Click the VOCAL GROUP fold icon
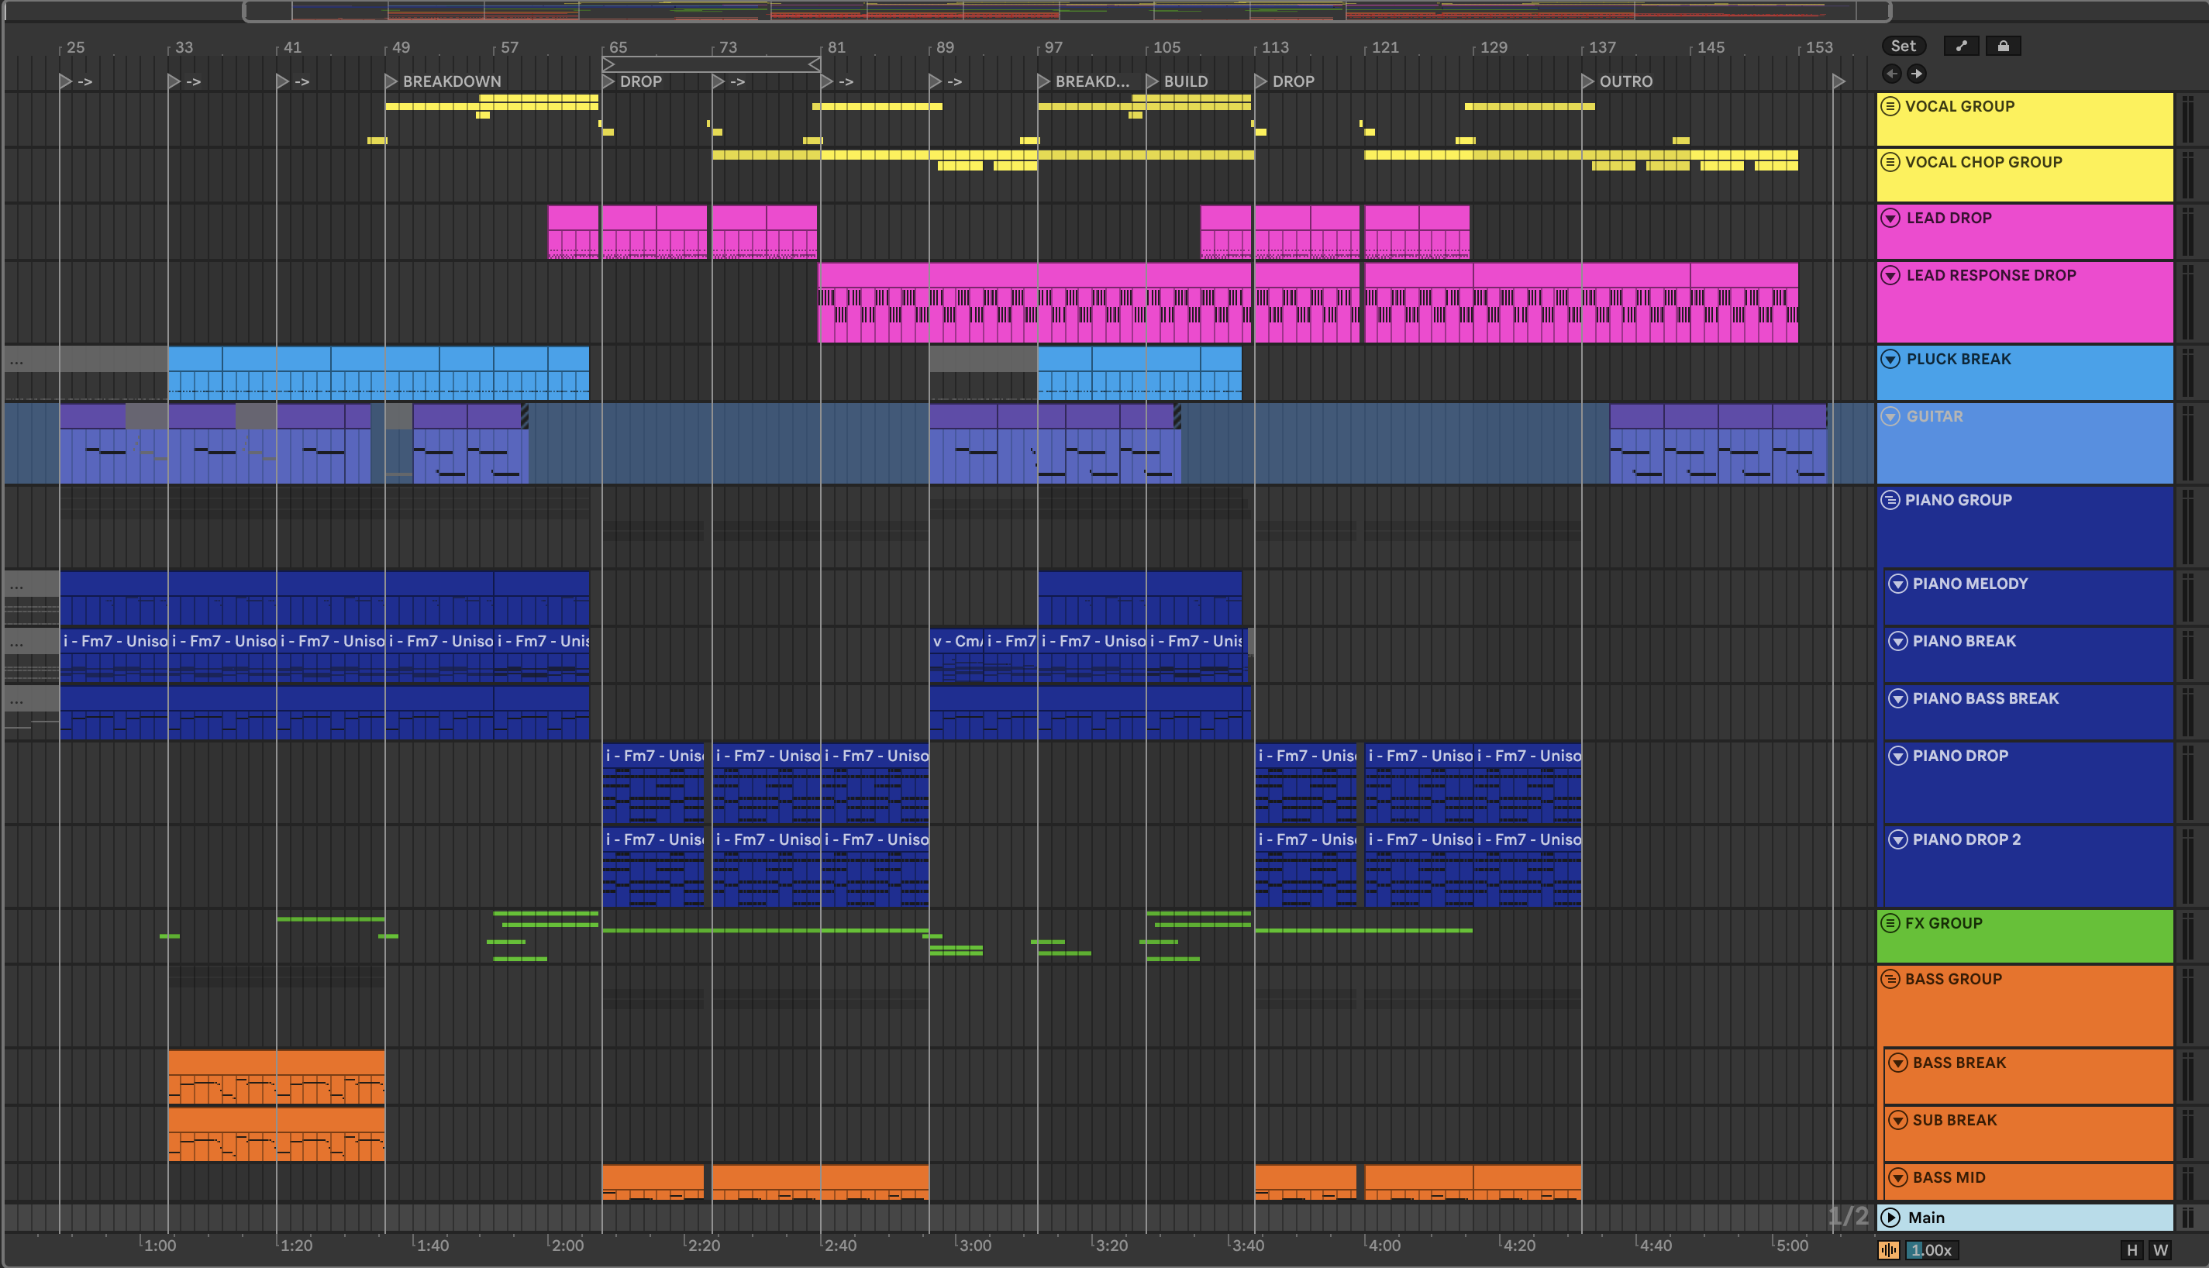Image resolution: width=2209 pixels, height=1268 pixels. point(1890,106)
